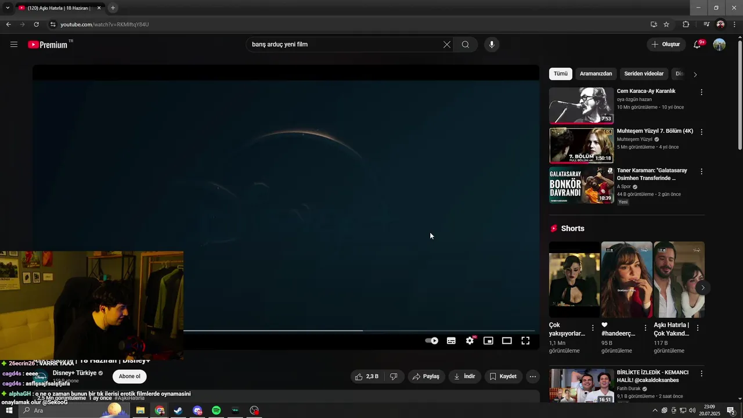Click the search magnifier button

tap(466, 45)
